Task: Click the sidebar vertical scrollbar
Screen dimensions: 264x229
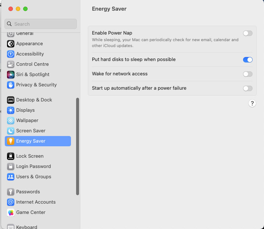Action: (78, 147)
